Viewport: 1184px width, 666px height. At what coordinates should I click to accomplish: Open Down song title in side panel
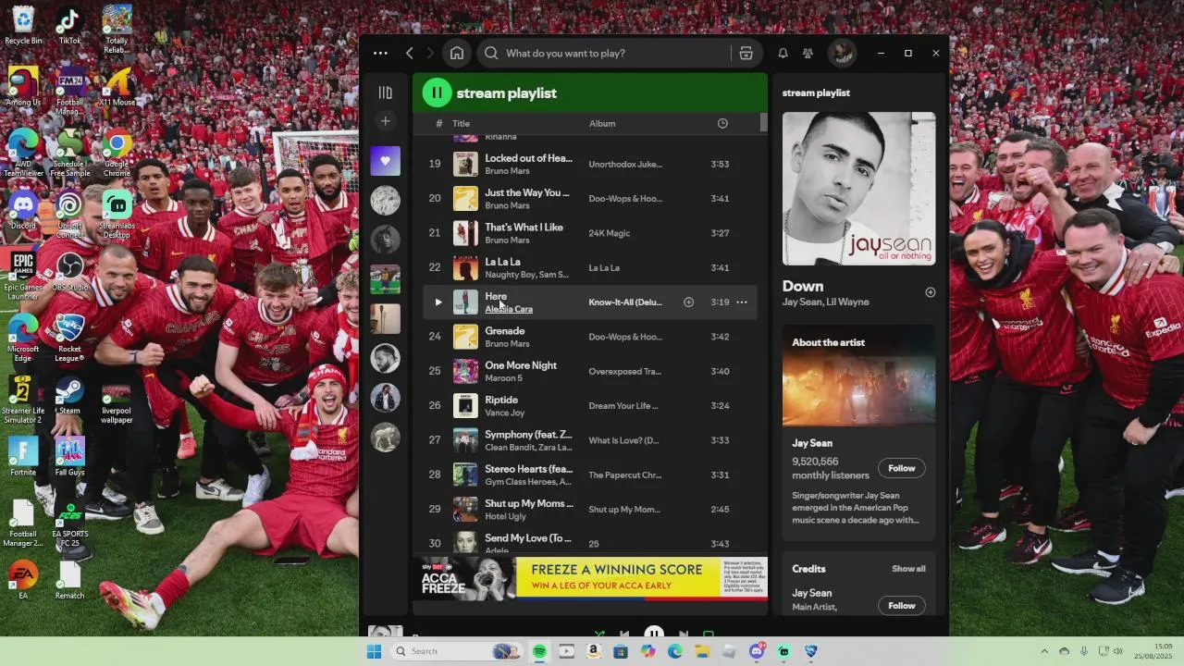(x=803, y=286)
